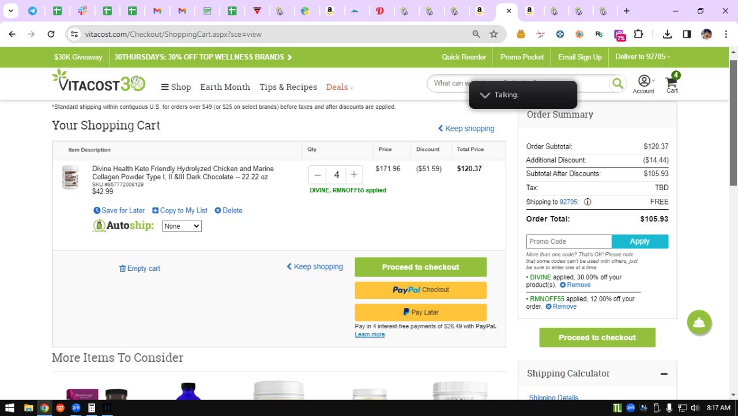738x416 pixels.
Task: Decrease the quantity with minus button
Action: point(318,175)
